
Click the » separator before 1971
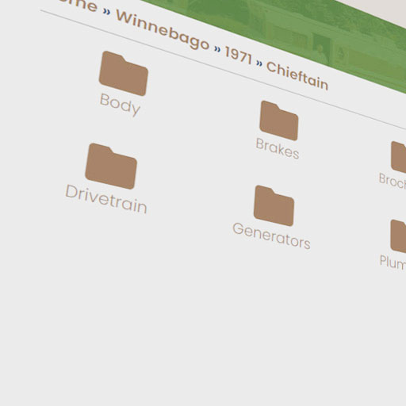coord(217,49)
